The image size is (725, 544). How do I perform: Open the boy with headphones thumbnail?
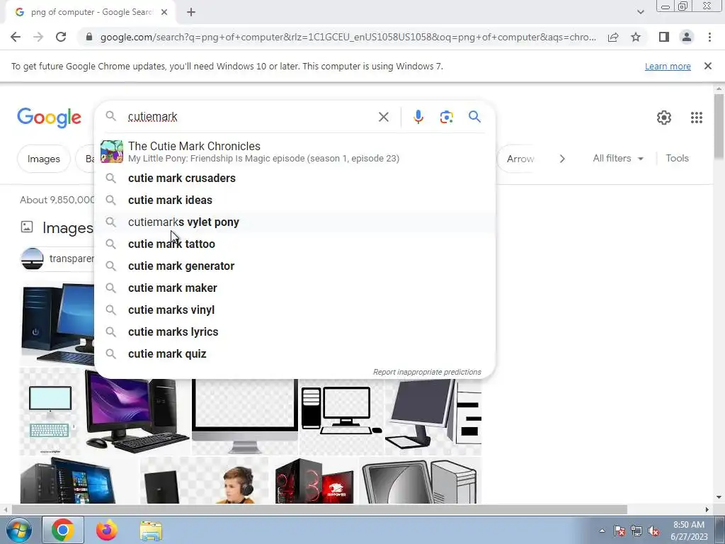tap(204, 481)
